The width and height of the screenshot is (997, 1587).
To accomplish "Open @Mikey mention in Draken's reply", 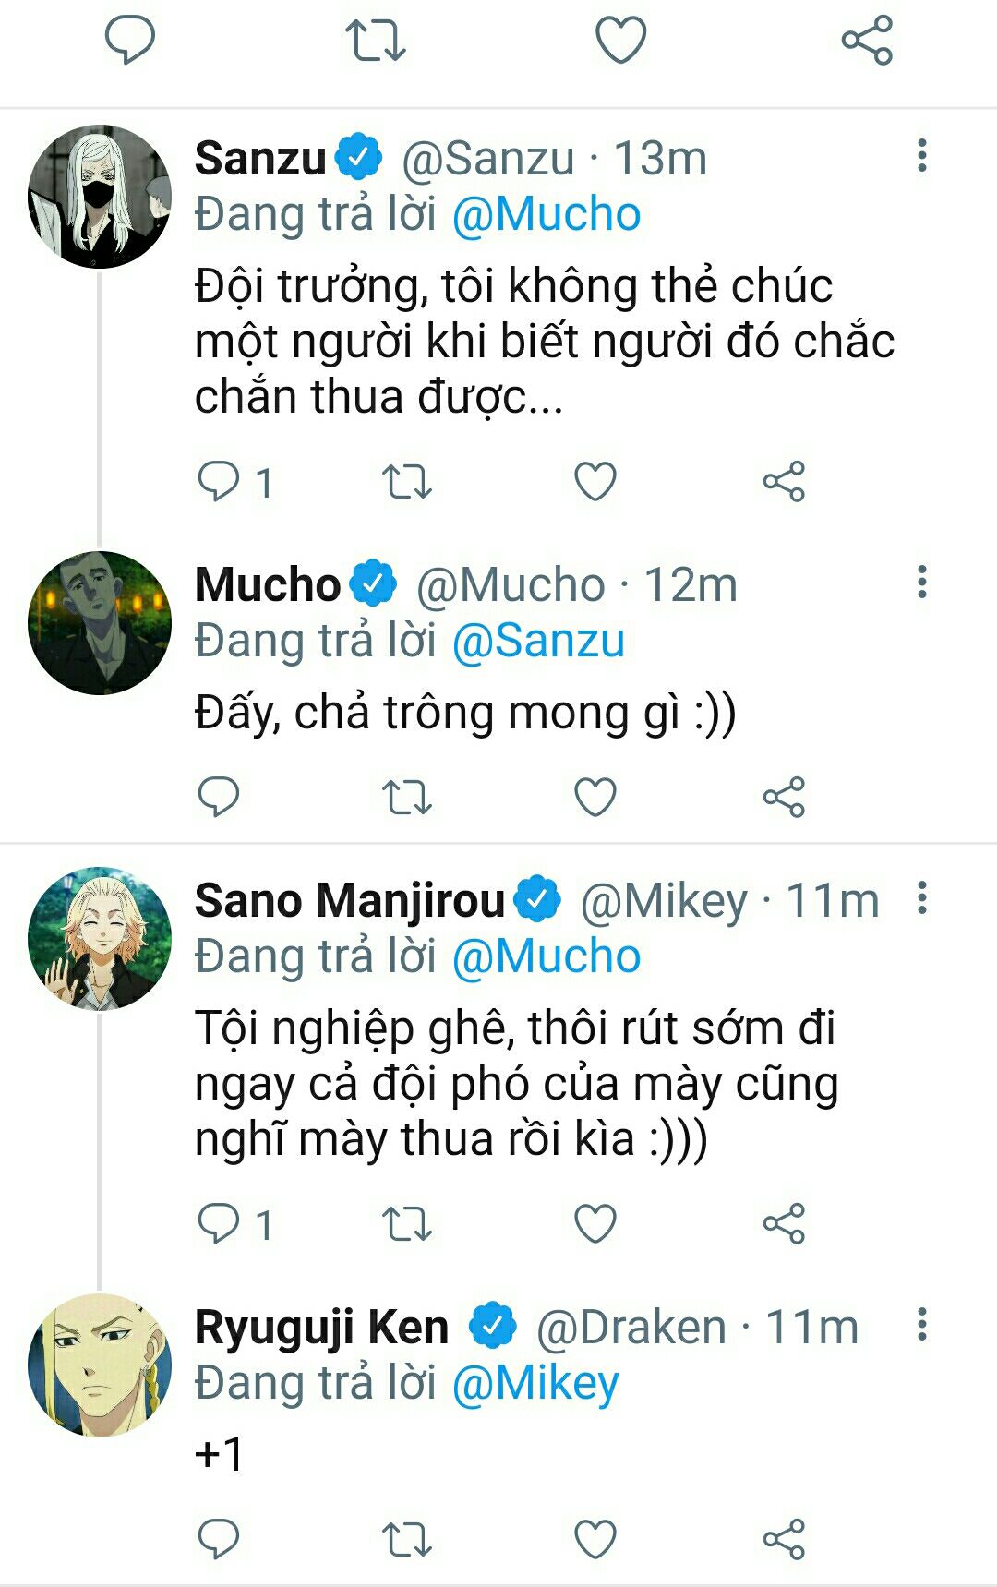I will pyautogui.click(x=535, y=1384).
